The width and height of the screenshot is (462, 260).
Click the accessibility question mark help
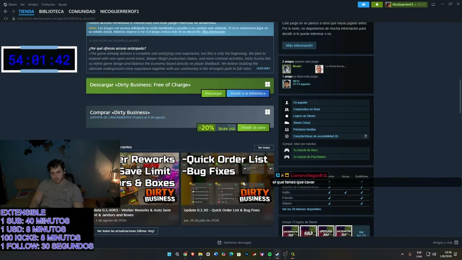tap(365, 136)
